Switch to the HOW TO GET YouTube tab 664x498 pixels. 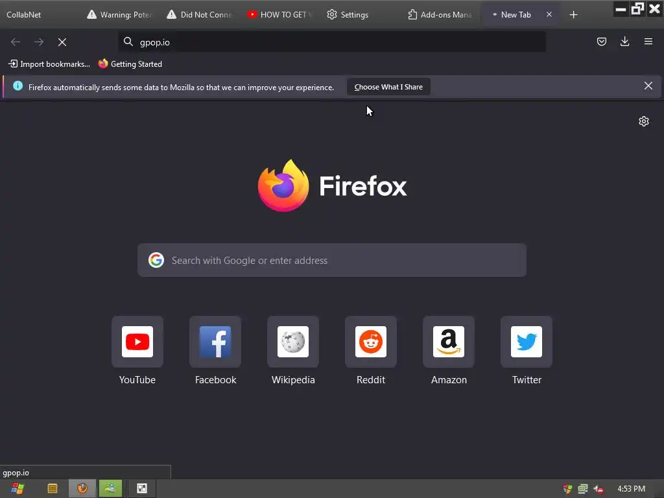click(x=280, y=15)
